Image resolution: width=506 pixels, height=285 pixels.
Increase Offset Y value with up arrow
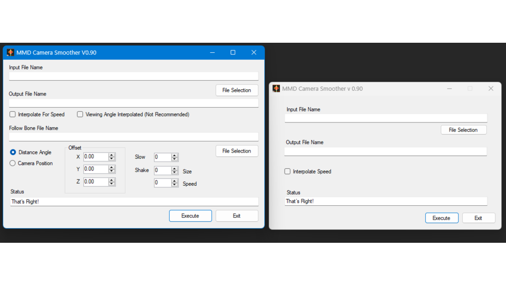click(x=112, y=167)
